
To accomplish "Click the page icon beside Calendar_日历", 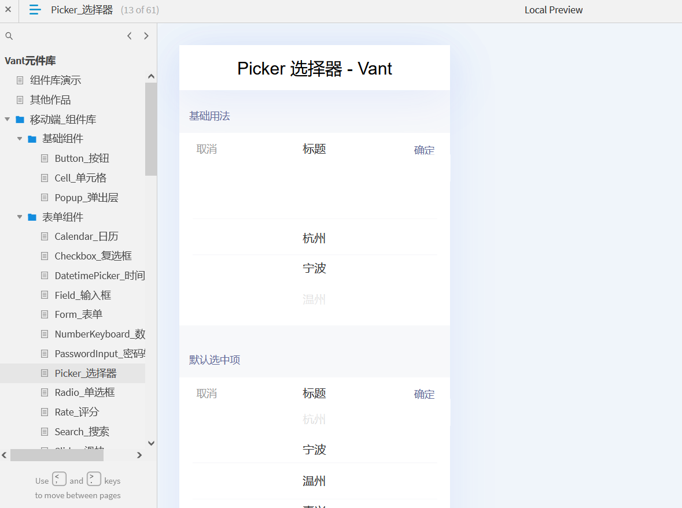I will pyautogui.click(x=45, y=236).
